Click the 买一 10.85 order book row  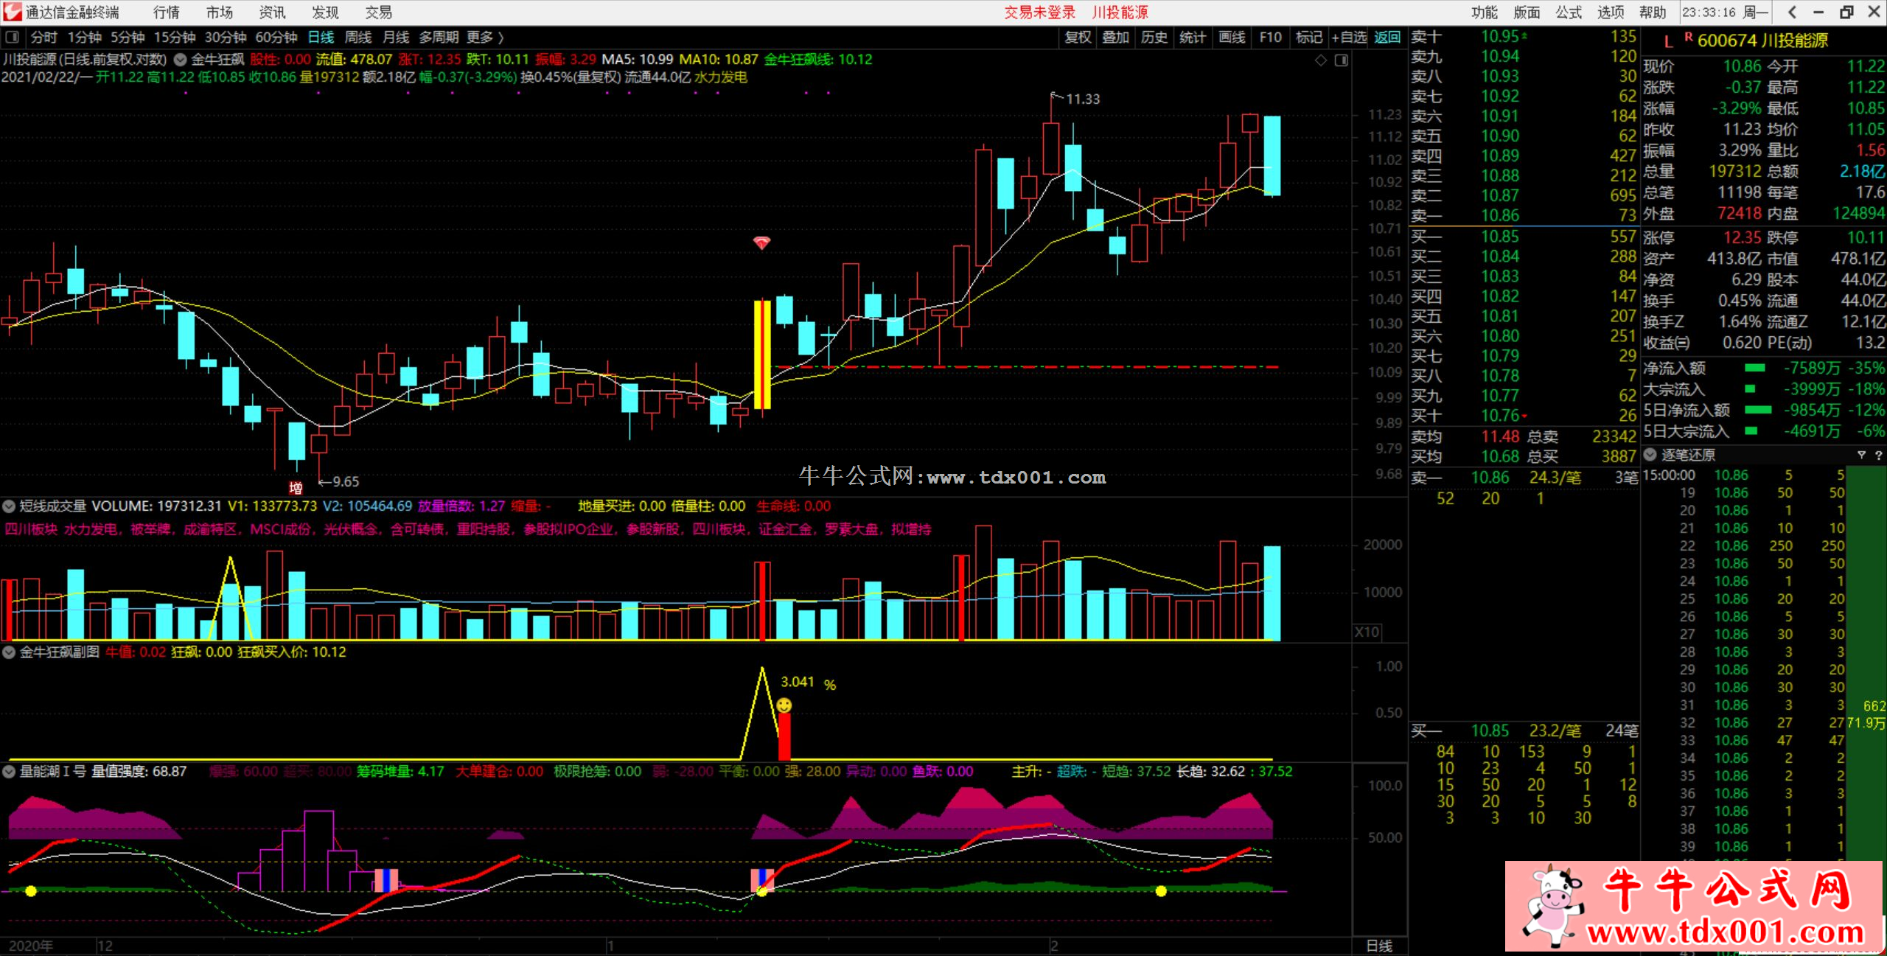pos(1524,236)
